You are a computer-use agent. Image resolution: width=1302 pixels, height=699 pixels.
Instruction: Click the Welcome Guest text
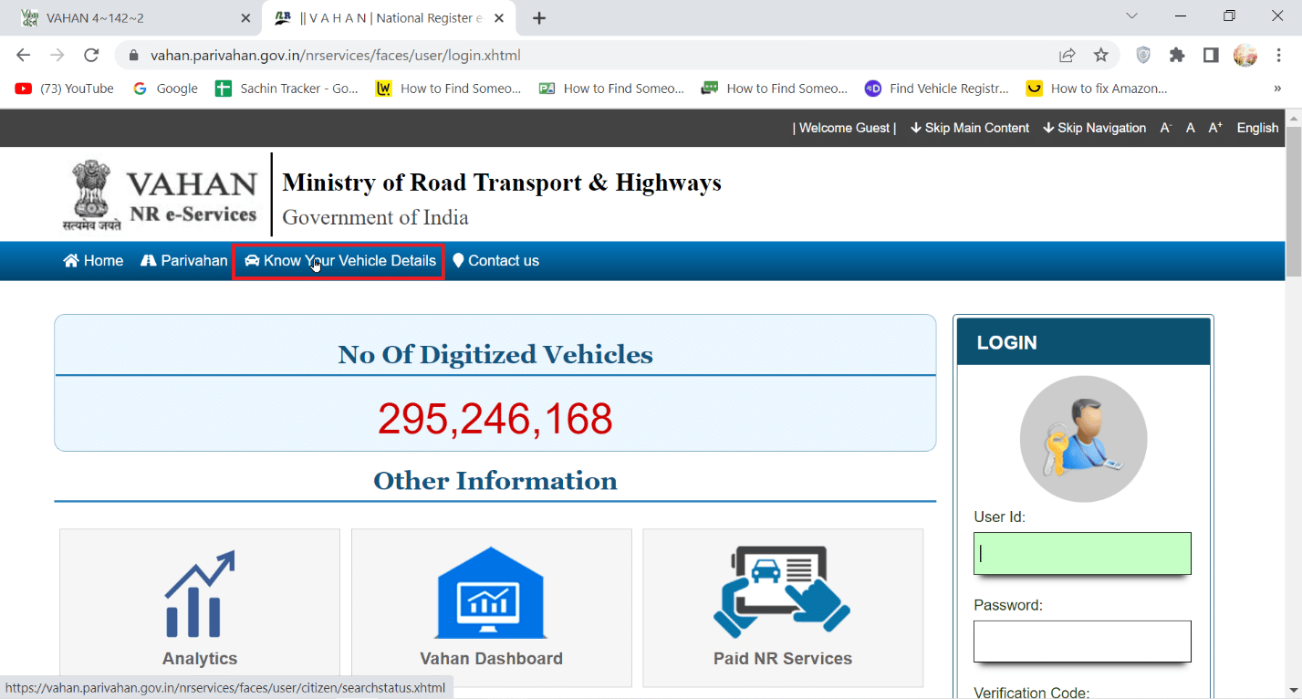pos(844,128)
